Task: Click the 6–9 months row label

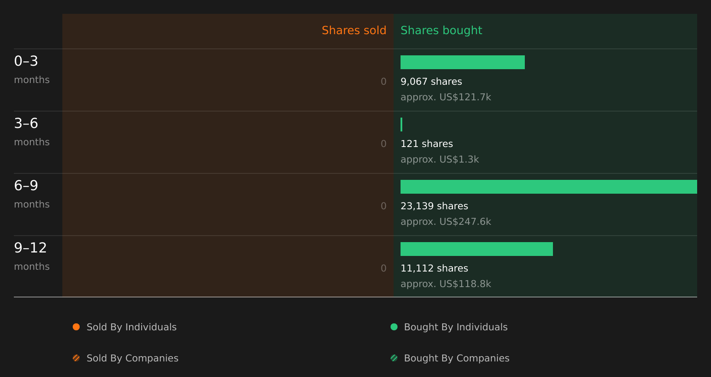Action: pos(32,194)
